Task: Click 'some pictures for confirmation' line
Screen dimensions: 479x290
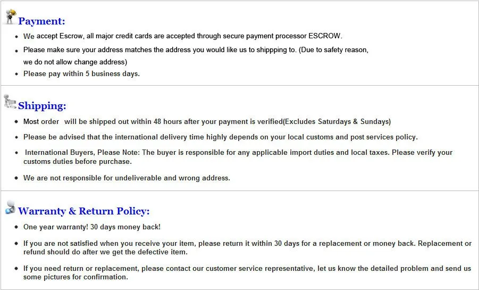Action: coord(76,277)
